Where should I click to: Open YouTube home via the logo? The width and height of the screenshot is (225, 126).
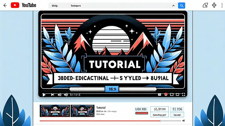(23, 5)
